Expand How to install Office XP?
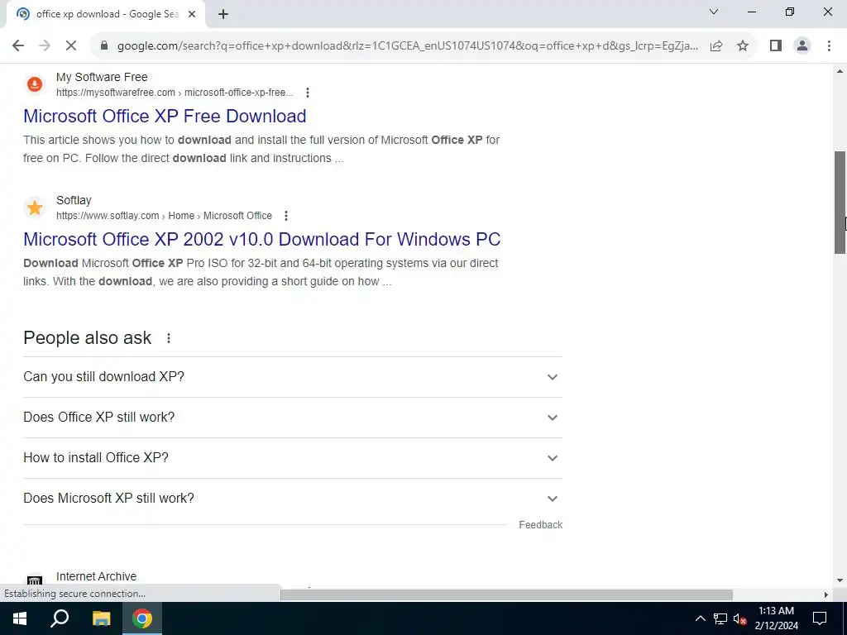Screen dimensions: 847x635 (293, 458)
